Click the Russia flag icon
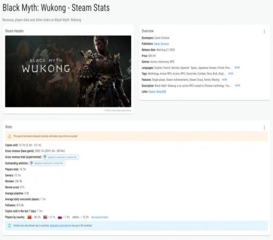This screenshot has width=273, height=240. (60, 217)
